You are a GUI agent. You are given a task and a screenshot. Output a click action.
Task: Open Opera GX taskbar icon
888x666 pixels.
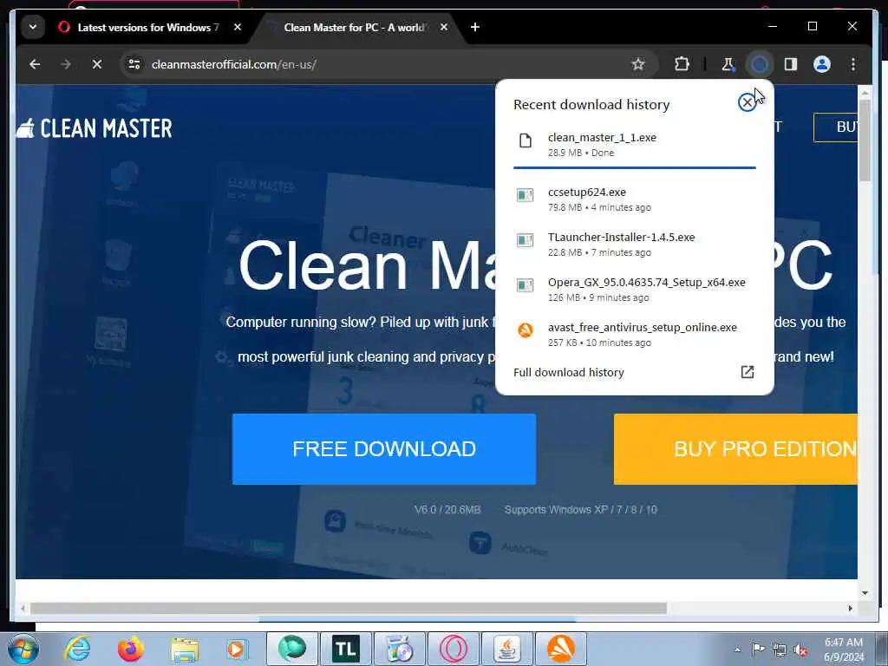(454, 649)
